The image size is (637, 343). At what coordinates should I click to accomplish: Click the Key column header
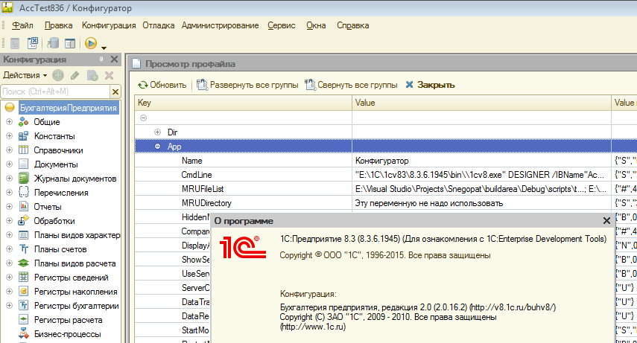click(x=243, y=103)
